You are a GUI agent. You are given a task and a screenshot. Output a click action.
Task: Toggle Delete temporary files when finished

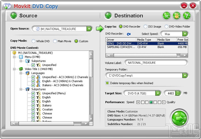click(x=107, y=83)
